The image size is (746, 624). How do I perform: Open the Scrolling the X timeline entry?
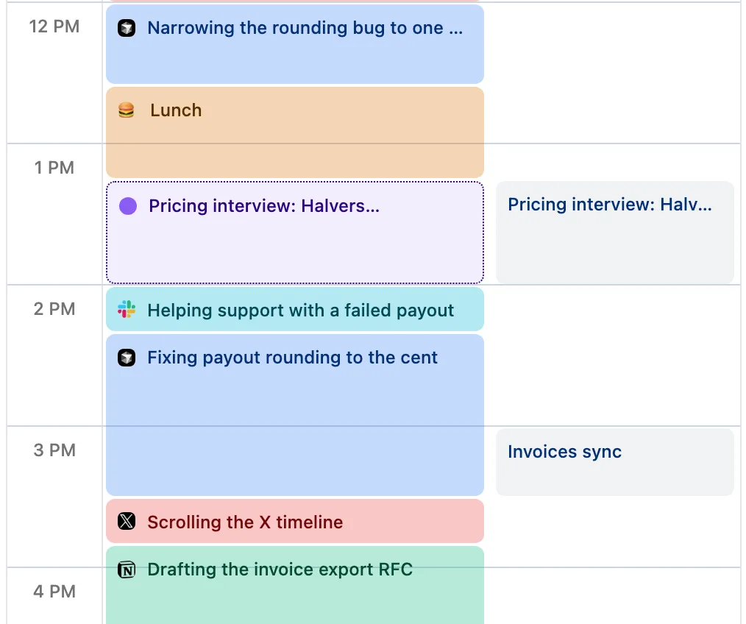[295, 521]
